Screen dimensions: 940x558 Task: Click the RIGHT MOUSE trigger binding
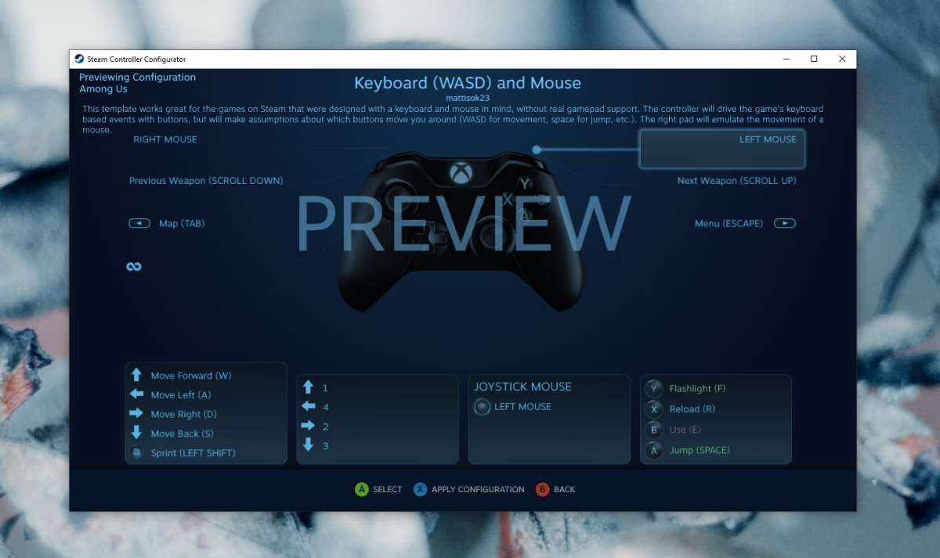point(165,139)
